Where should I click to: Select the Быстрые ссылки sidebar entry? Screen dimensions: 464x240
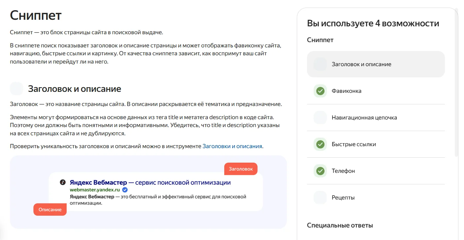(354, 144)
